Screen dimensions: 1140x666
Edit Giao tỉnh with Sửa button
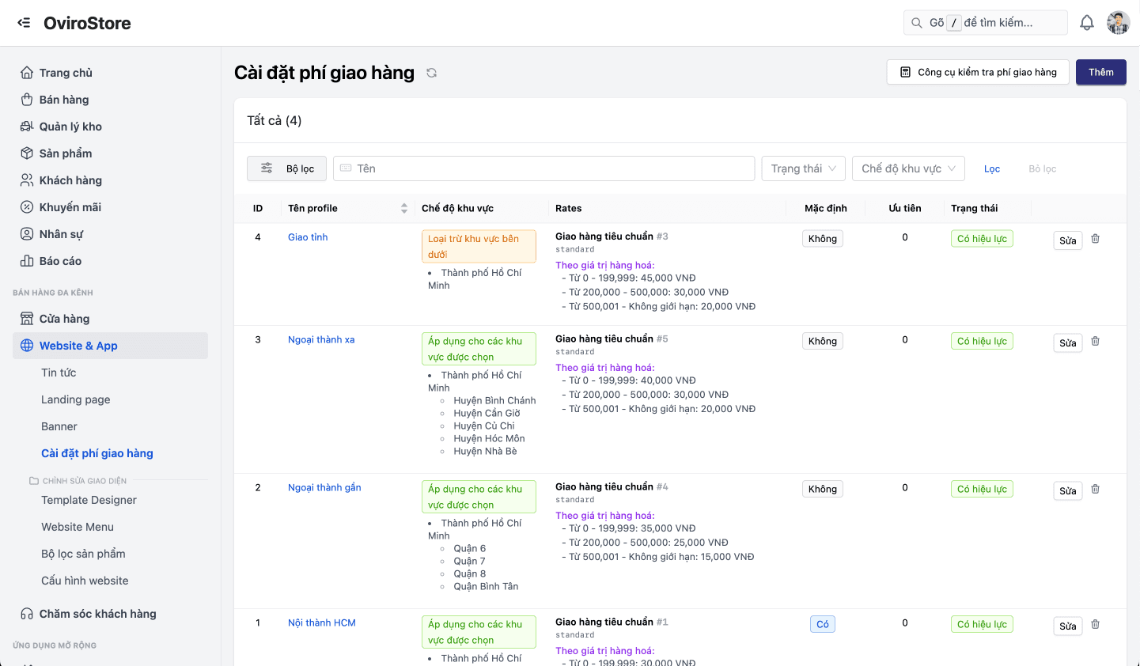pyautogui.click(x=1067, y=240)
